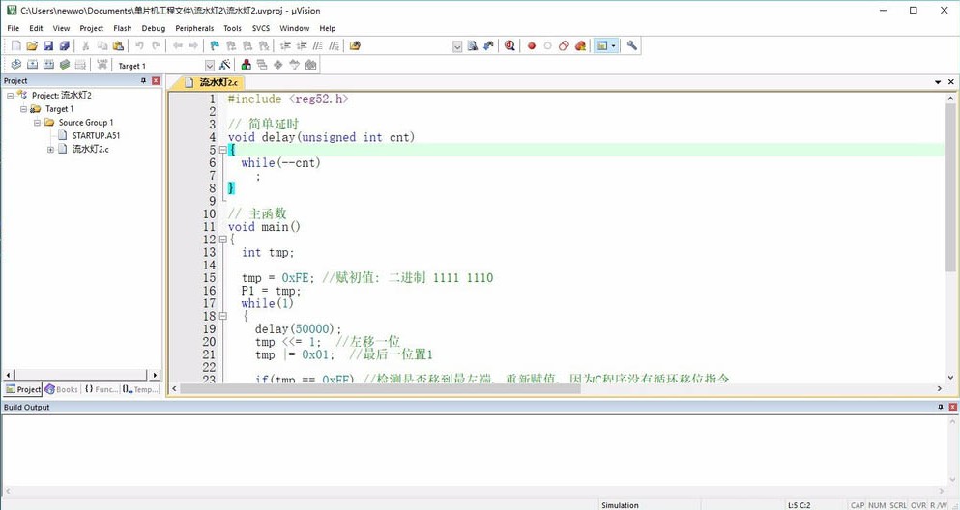Click the Rebuild all target files icon
The height and width of the screenshot is (510, 960).
tap(48, 65)
